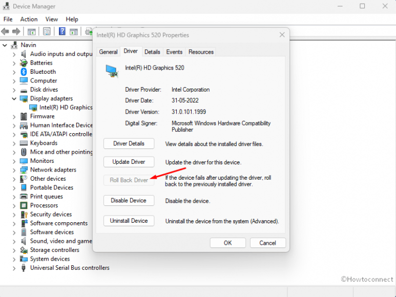
Task: Select the Software devices tree item
Action: pyautogui.click(x=52, y=232)
